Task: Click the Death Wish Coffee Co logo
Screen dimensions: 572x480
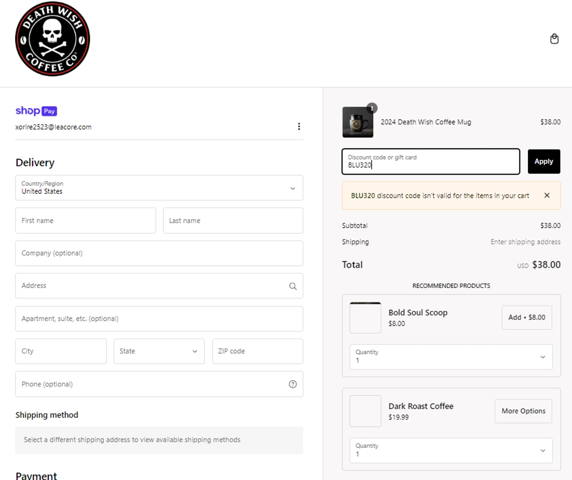Action: [x=53, y=39]
